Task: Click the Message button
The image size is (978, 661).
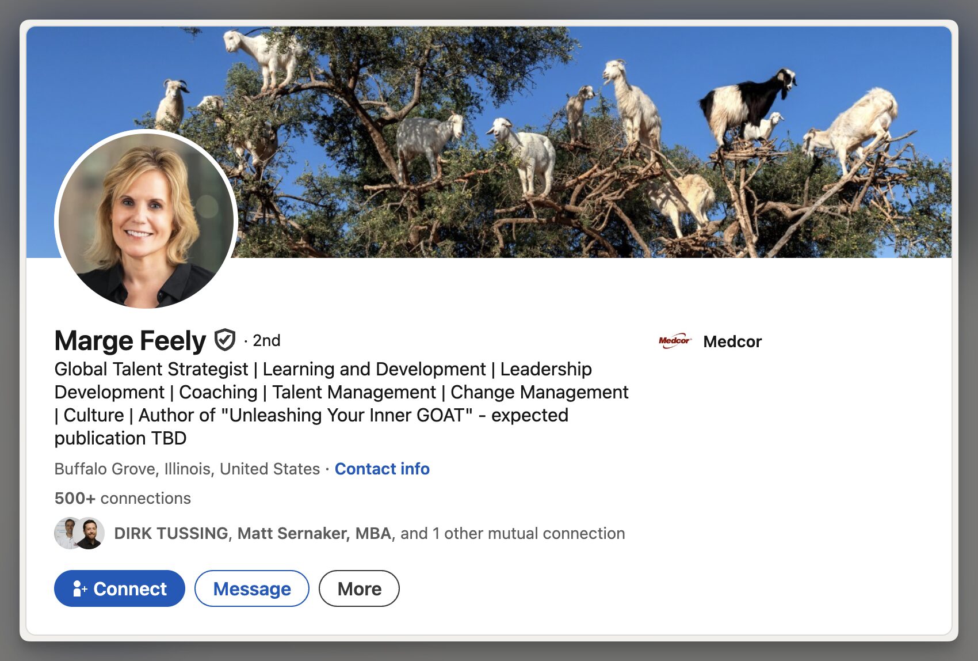Action: click(251, 588)
